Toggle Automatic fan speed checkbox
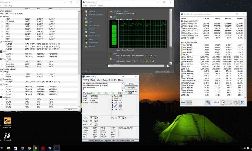Viewport: 252px width, 151px height. click(126, 92)
